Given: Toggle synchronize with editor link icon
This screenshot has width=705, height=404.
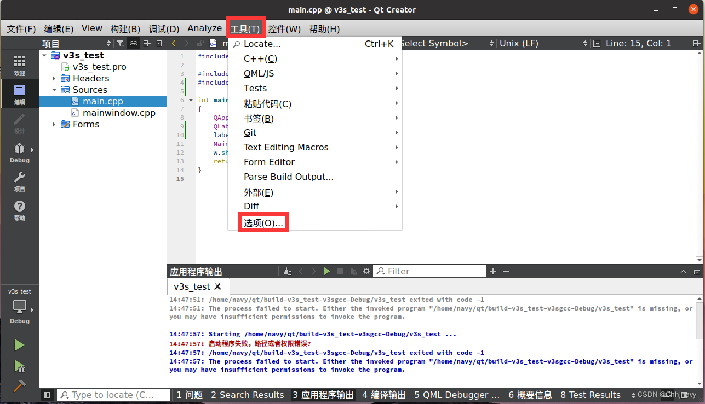Looking at the screenshot, I should coord(134,43).
